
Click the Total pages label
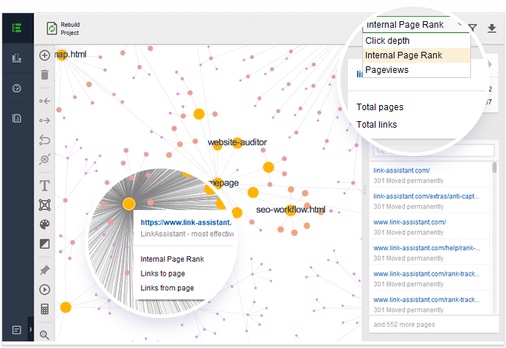tap(380, 107)
